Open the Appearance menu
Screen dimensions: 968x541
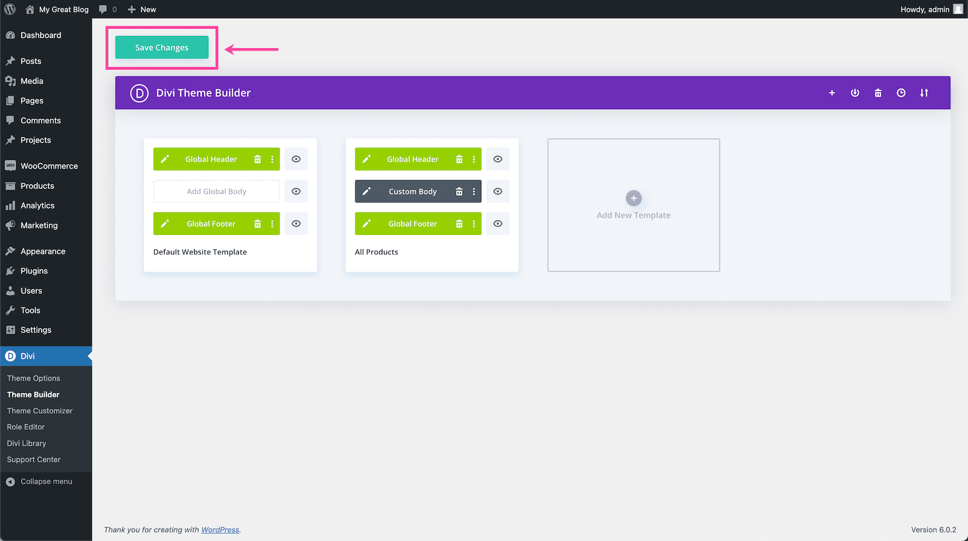click(42, 251)
